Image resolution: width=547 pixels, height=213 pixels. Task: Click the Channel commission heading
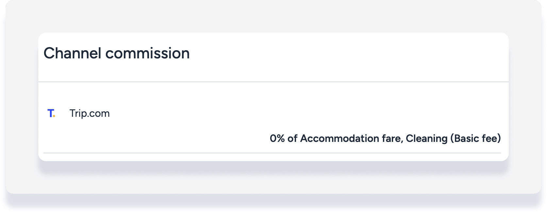[116, 53]
